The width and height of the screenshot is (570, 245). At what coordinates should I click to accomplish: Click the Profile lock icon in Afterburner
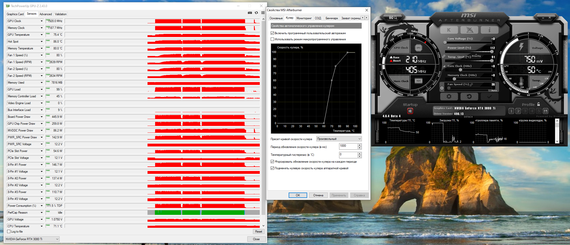point(539,104)
